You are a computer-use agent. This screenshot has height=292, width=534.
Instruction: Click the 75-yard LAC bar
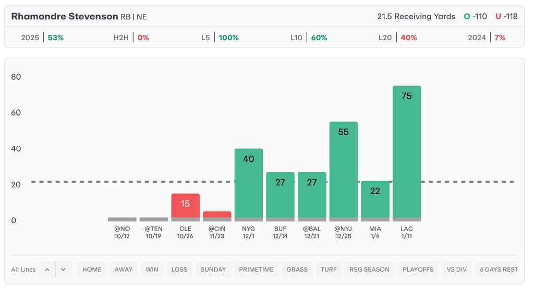point(407,151)
